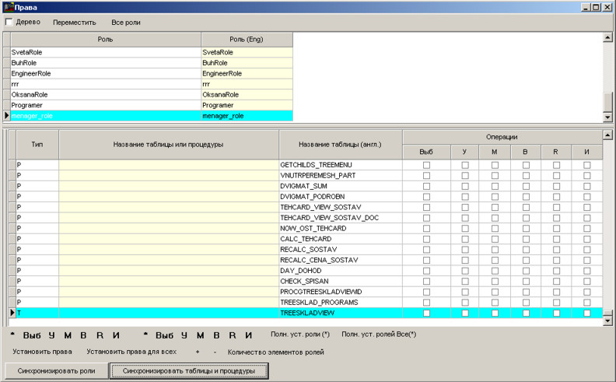
Task: Click the Переместить menu item
Action: tap(75, 23)
